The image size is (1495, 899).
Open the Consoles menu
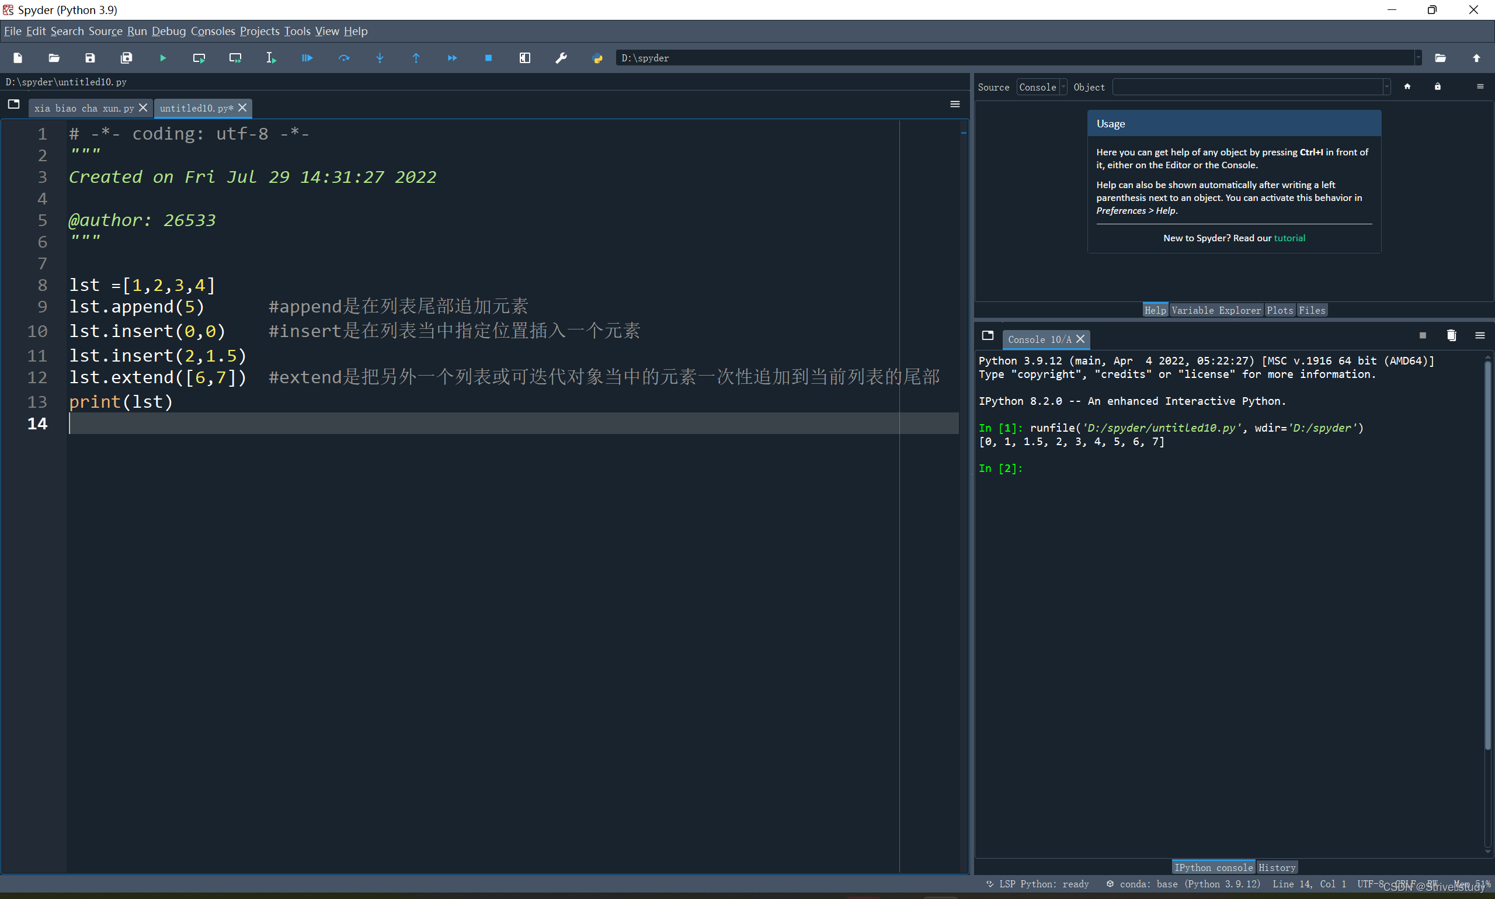coord(213,31)
